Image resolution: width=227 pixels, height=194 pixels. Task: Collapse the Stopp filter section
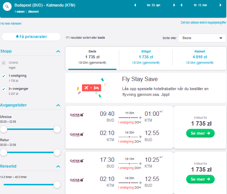click(58, 51)
